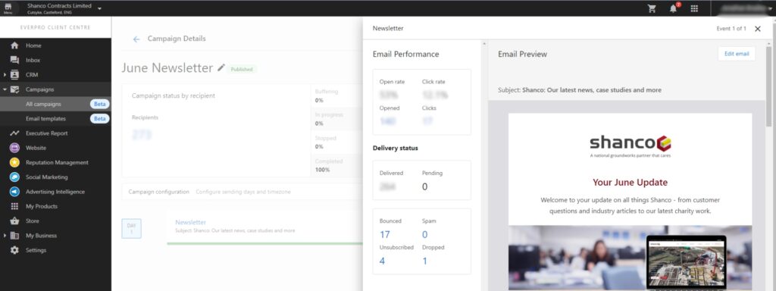Screen dimensions: 776x291
Task: Open the apps grid icon
Action: (694, 8)
